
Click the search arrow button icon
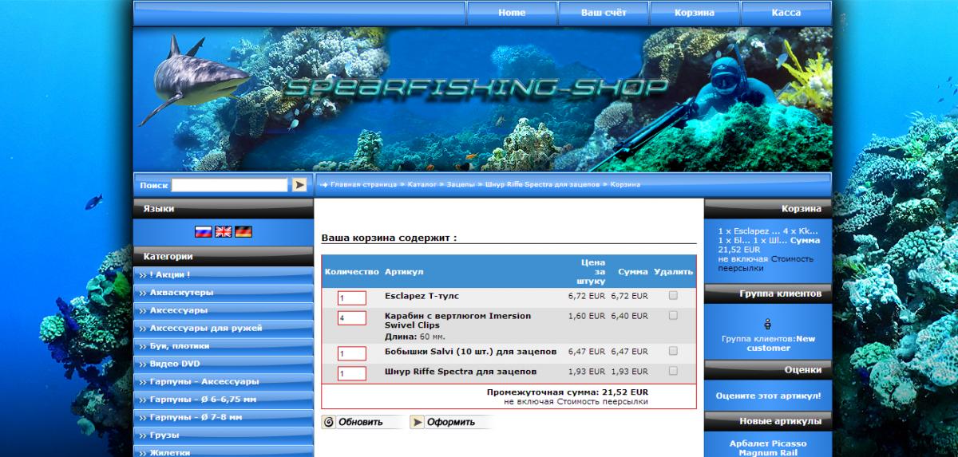tap(299, 185)
